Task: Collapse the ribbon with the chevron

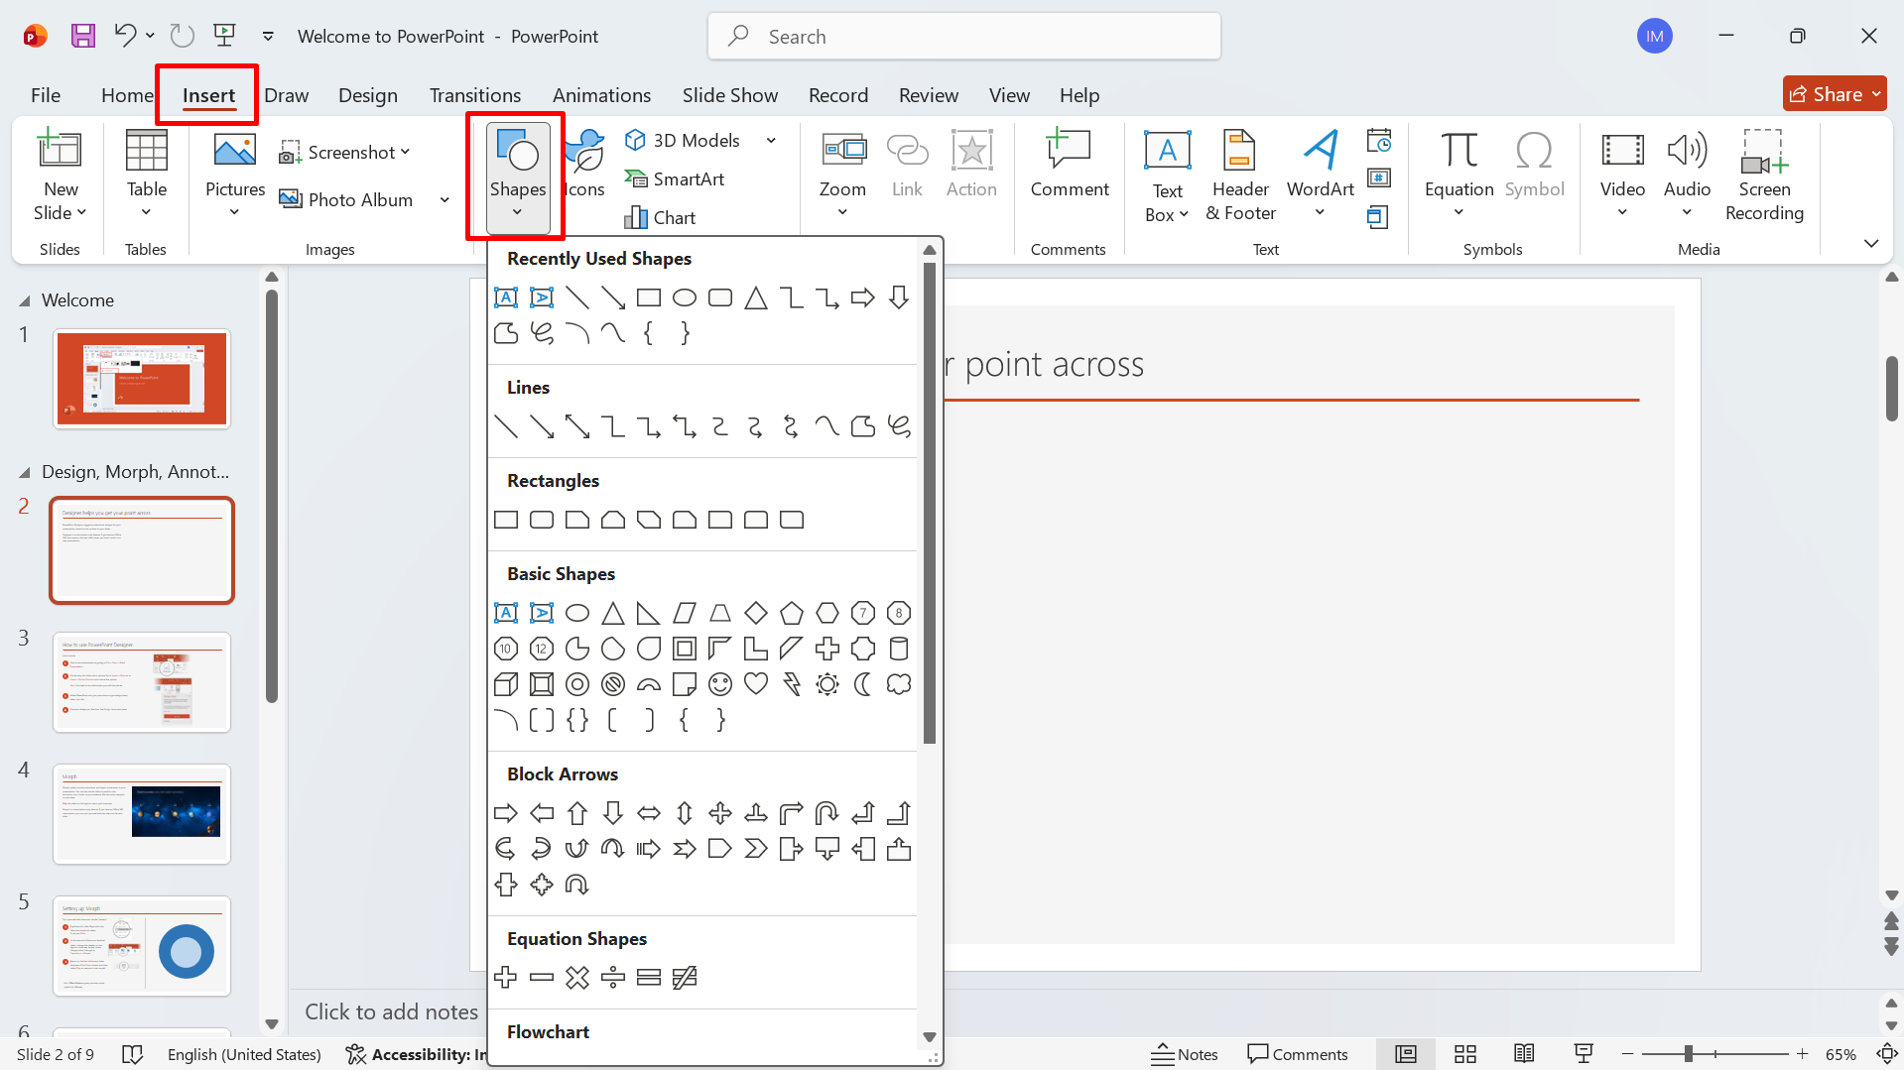Action: tap(1871, 244)
